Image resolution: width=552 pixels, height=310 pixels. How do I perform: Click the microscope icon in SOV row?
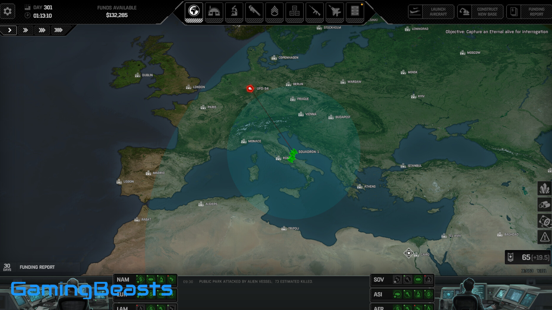(428, 280)
